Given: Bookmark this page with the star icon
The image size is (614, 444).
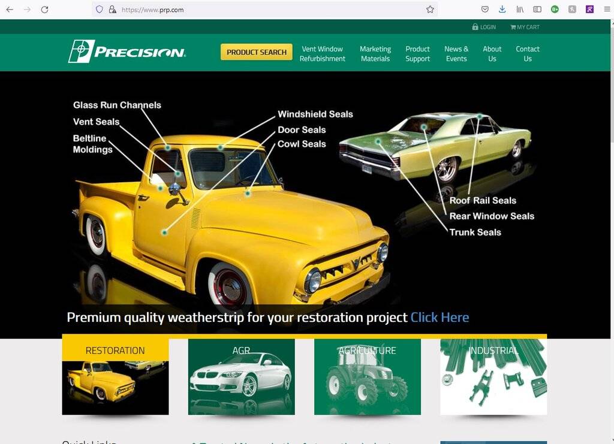Looking at the screenshot, I should tap(430, 10).
